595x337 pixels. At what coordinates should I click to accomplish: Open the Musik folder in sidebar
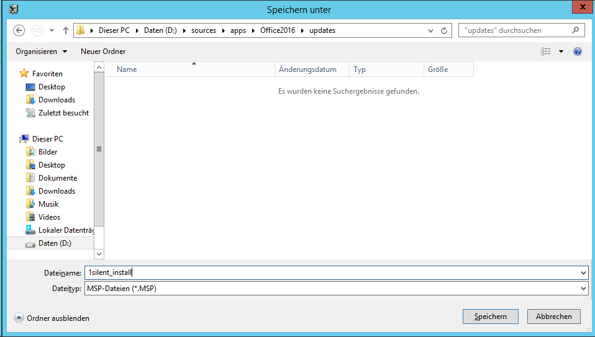click(x=48, y=204)
